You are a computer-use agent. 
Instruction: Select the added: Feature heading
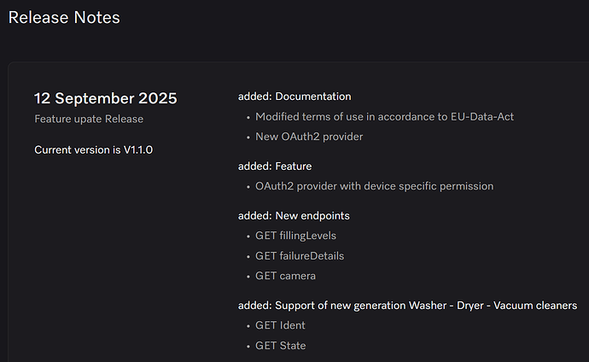[275, 166]
